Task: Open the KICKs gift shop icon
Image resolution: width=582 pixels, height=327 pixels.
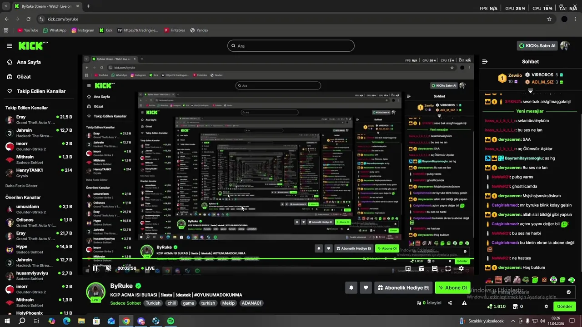Action: click(515, 307)
